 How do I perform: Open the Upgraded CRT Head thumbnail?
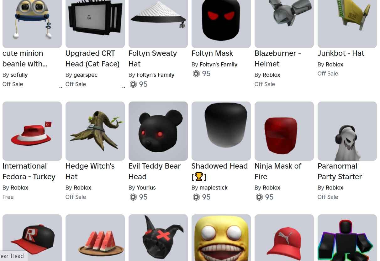[95, 24]
